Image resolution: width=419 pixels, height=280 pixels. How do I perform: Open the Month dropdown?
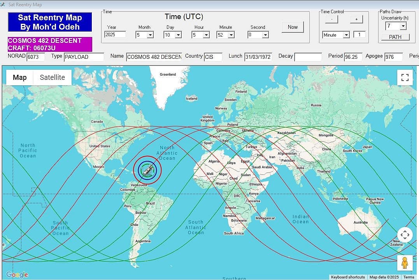pos(150,35)
